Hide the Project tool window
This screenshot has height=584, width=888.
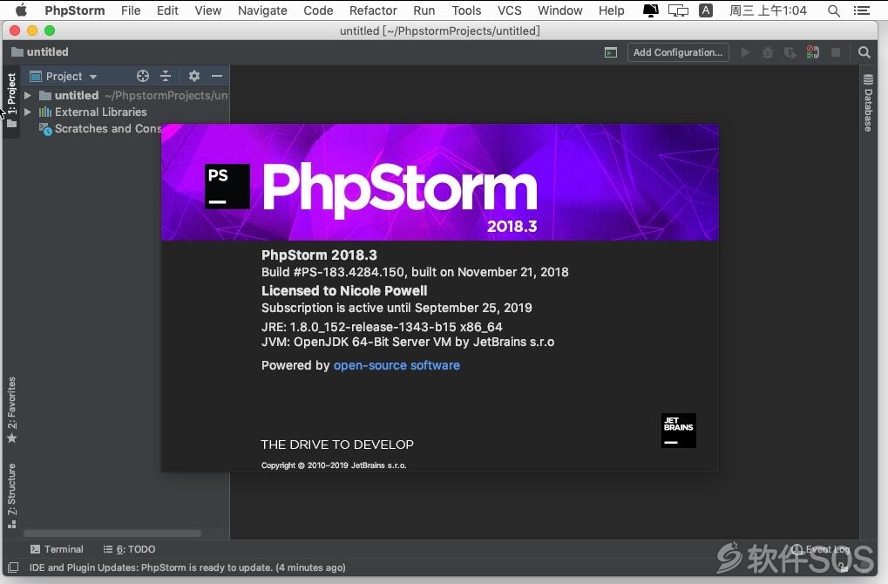[x=217, y=76]
